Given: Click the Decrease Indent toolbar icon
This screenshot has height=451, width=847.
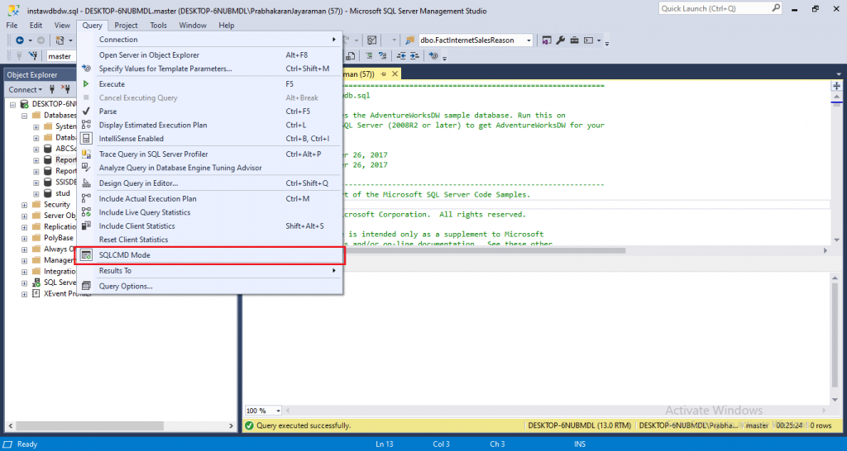Looking at the screenshot, I should 401,55.
